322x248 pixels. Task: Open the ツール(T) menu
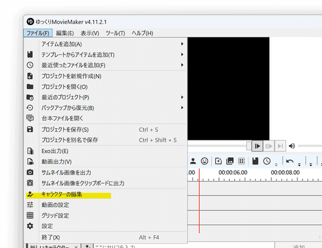tap(115, 33)
